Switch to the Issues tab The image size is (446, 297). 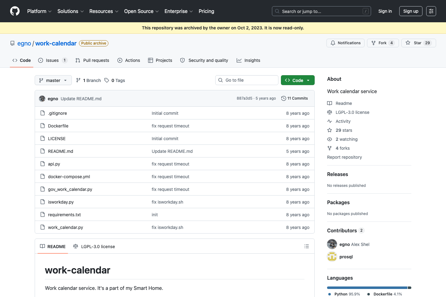coord(52,60)
